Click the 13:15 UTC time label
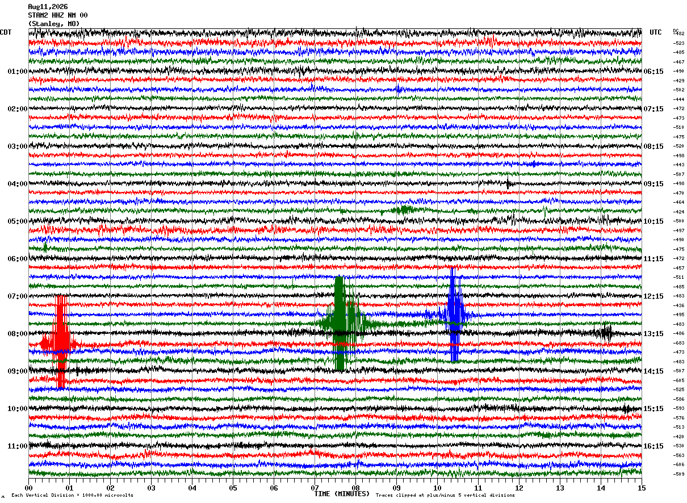687x503 pixels. [x=654, y=334]
